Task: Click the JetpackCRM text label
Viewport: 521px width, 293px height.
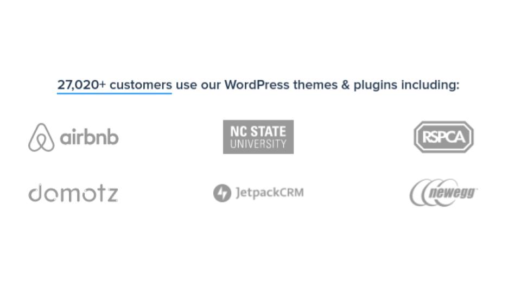Action: [x=270, y=193]
